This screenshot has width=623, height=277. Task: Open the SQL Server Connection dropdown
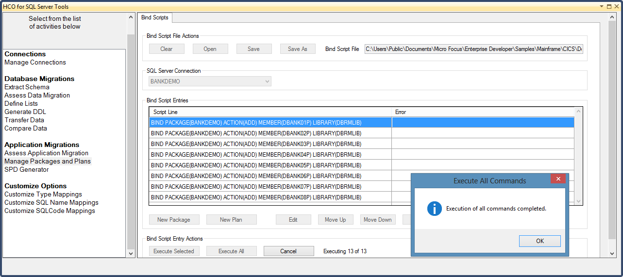(x=210, y=81)
